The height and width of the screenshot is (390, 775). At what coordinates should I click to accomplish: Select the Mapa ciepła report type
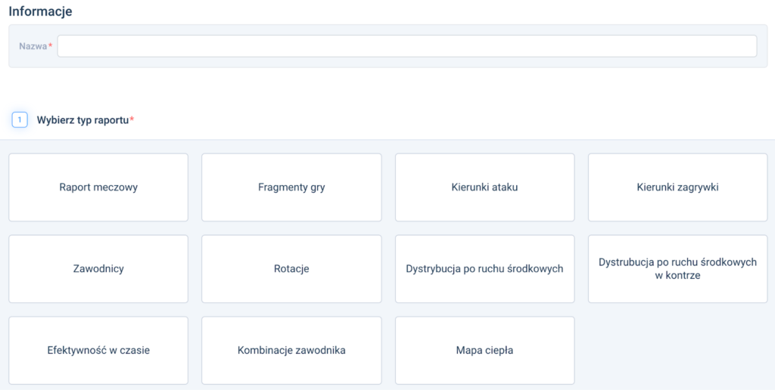point(484,351)
